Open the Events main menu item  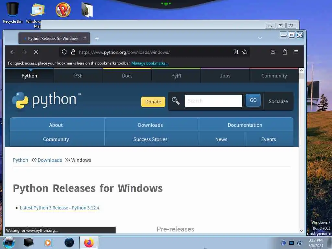click(x=268, y=139)
